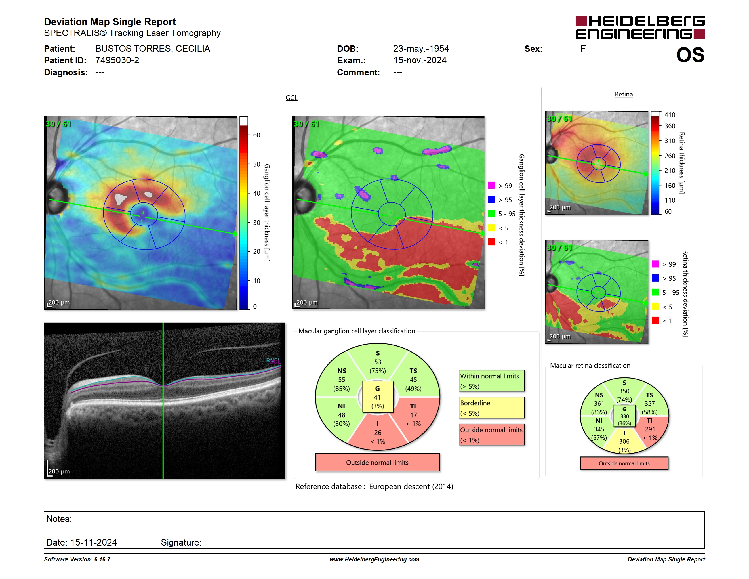Click the yellow < 5 retina legend swatch
The height and width of the screenshot is (579, 749).
click(x=655, y=306)
